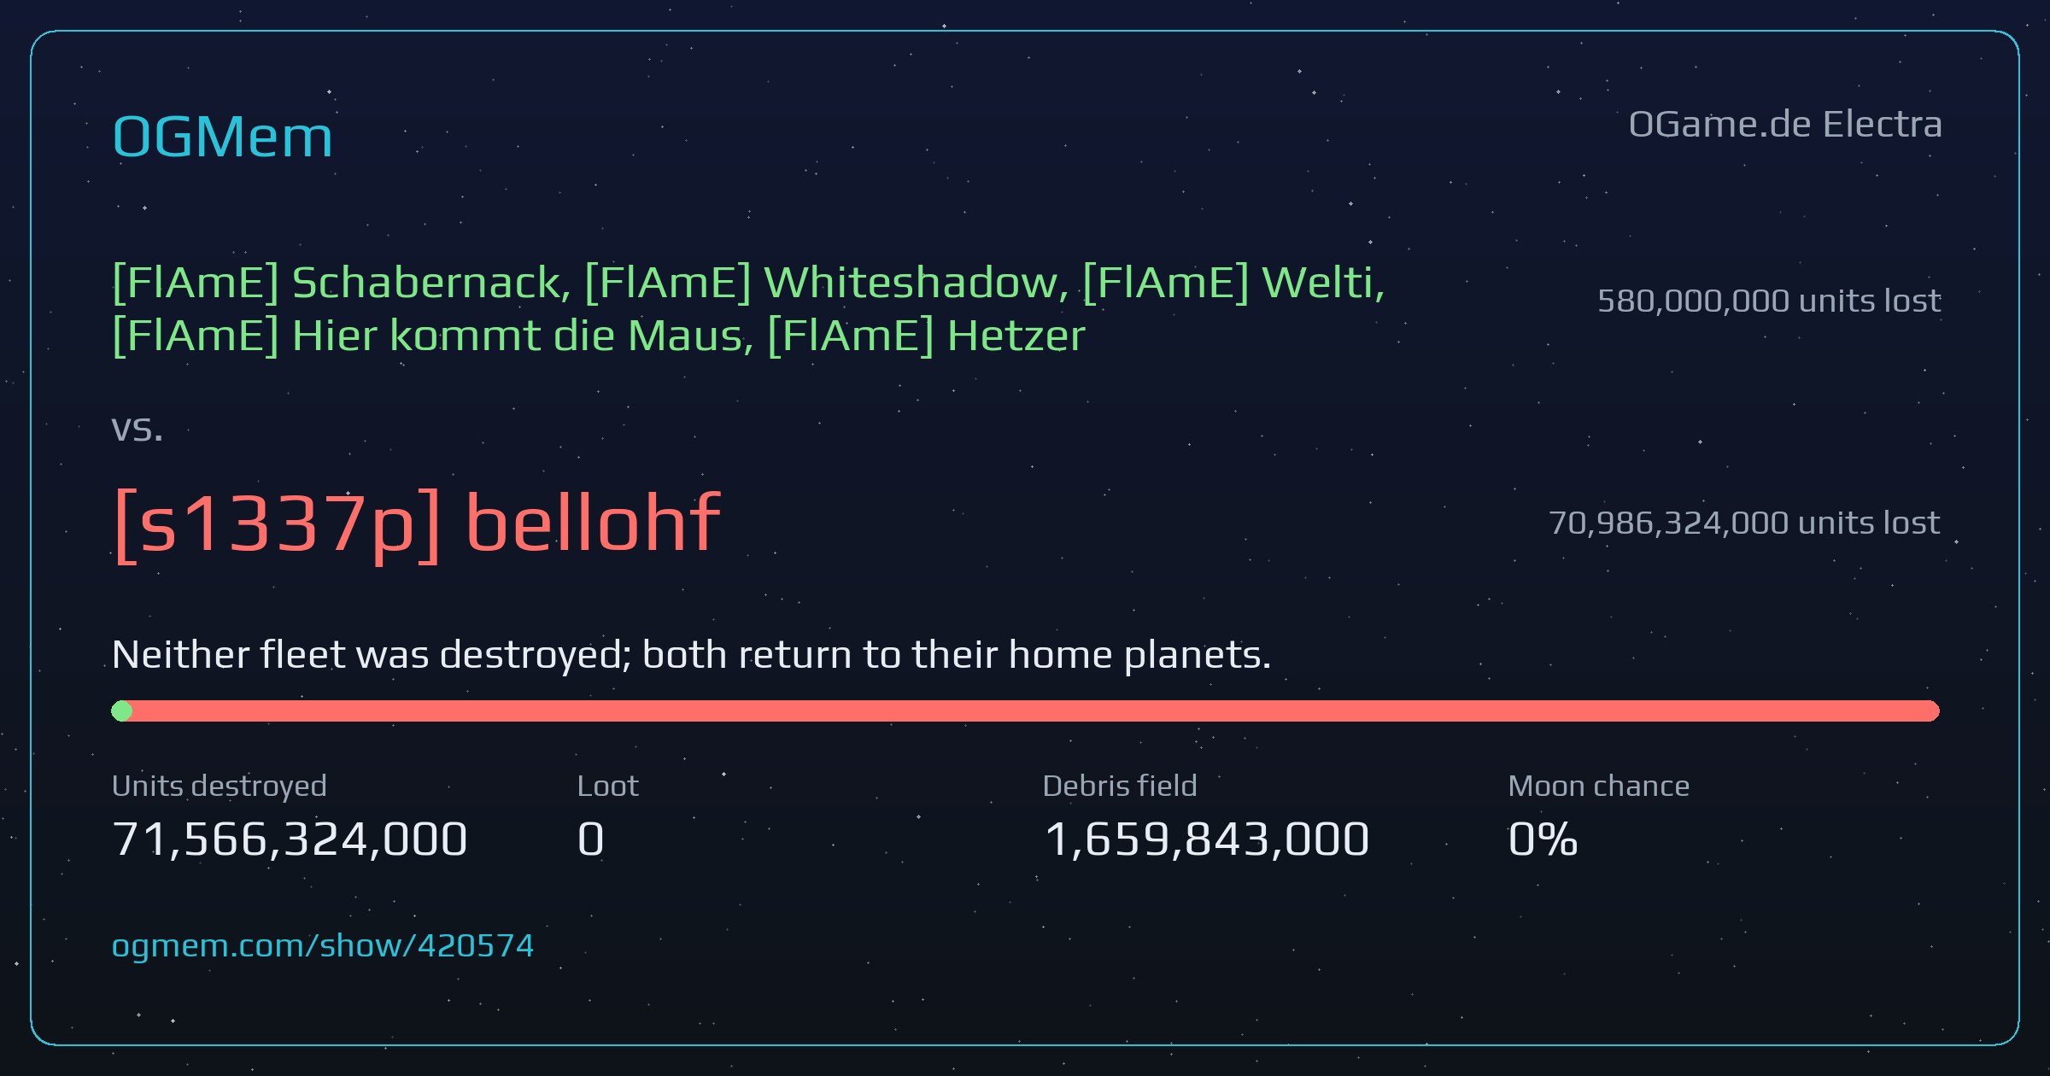Click attacker name Hier kommt die Maus
The height and width of the screenshot is (1076, 2050).
click(x=432, y=336)
